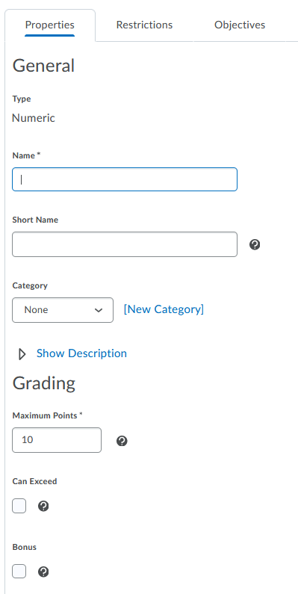The image size is (298, 594).
Task: Enable the Can Exceed checkbox
Action: (x=19, y=506)
